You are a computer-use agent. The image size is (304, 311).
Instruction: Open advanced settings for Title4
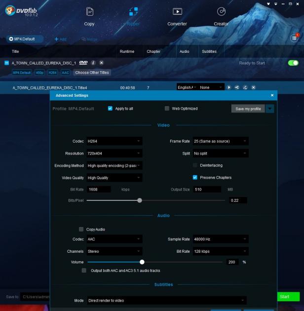point(237,87)
